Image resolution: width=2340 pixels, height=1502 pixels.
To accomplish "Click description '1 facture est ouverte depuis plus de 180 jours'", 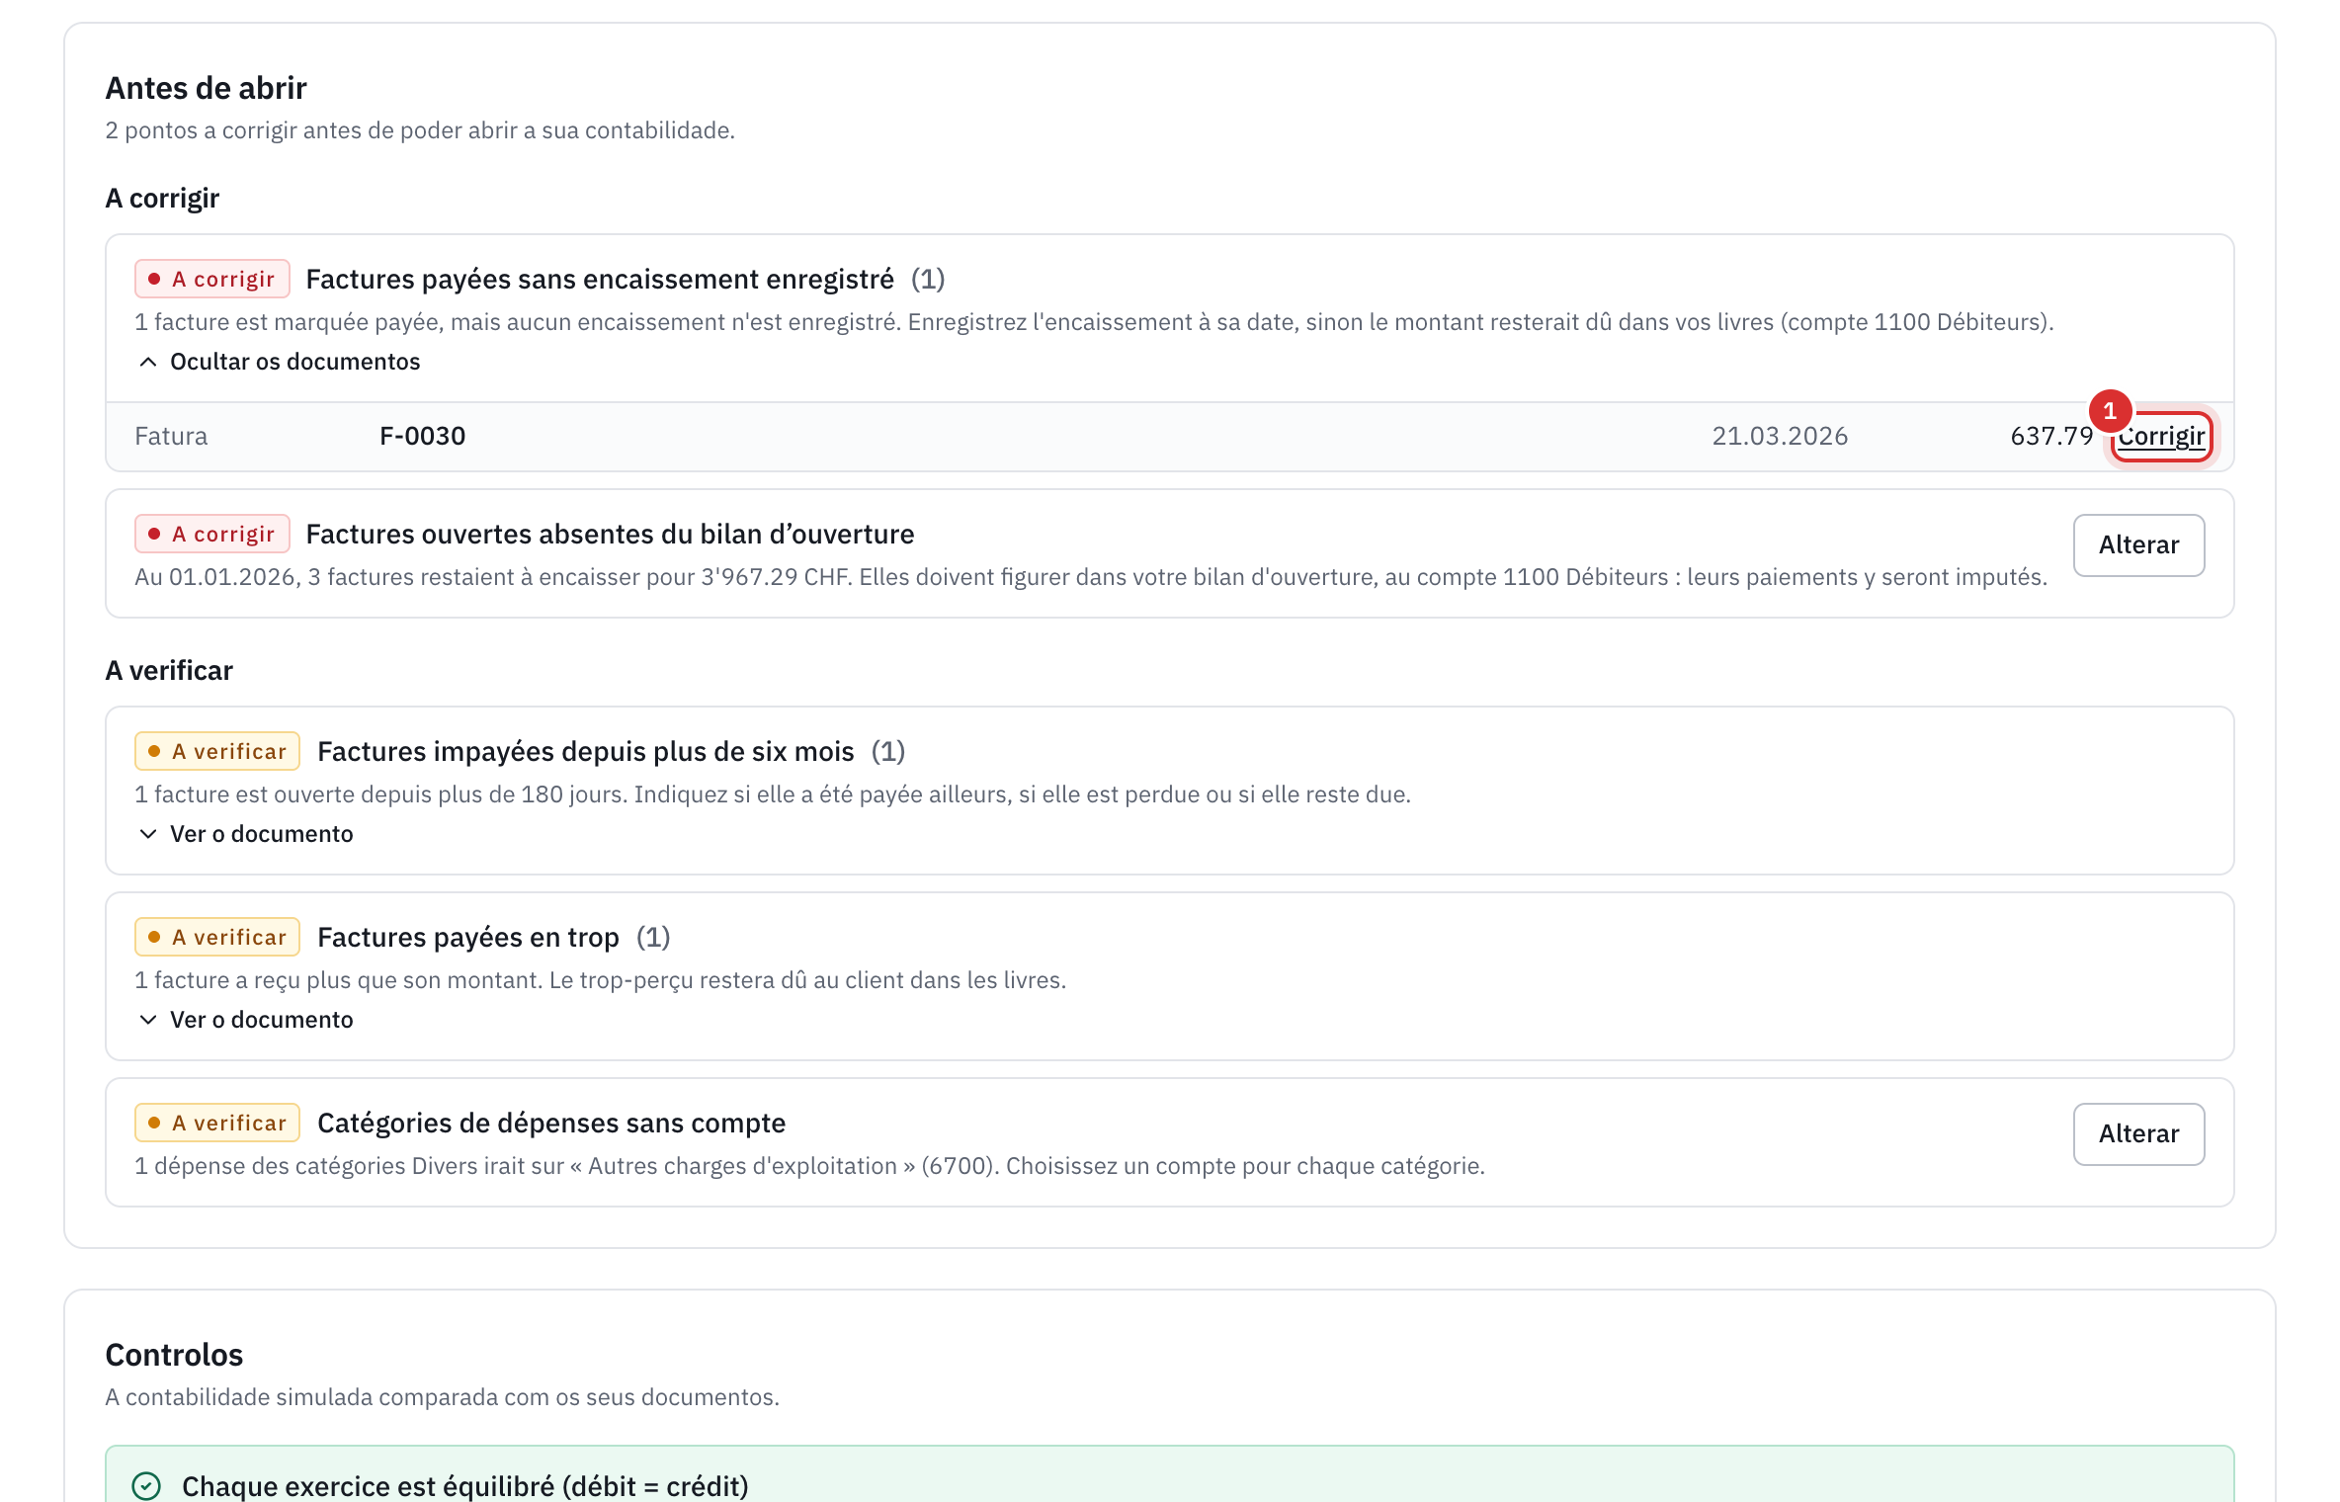I will click(773, 794).
